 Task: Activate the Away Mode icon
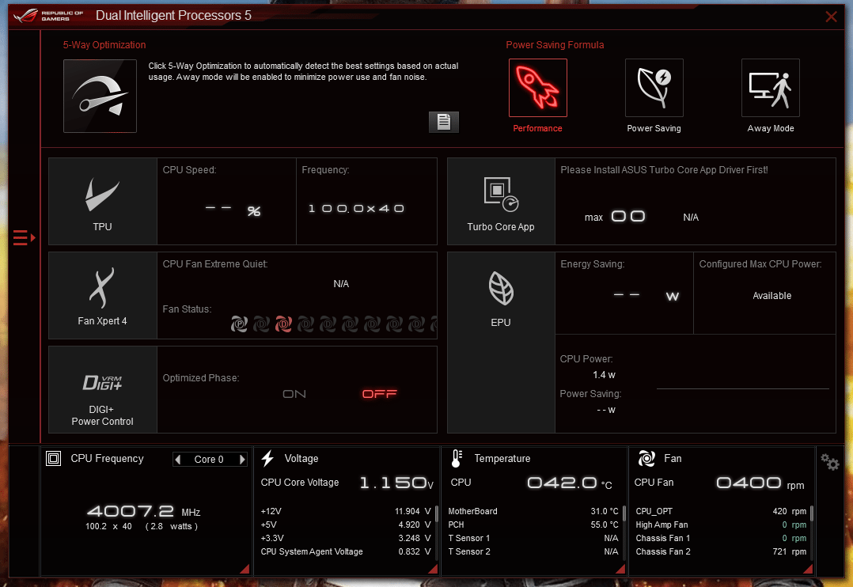(x=771, y=88)
